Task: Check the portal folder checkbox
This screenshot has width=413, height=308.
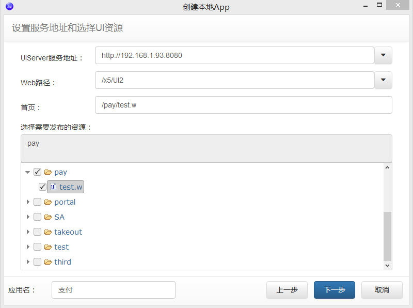Action: (37, 202)
